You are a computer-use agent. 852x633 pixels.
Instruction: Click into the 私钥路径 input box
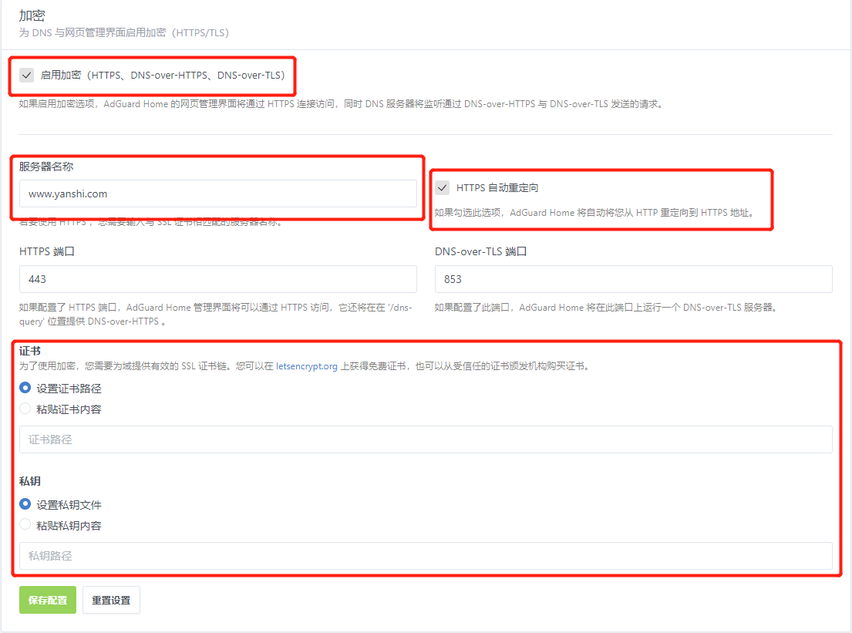(x=426, y=556)
